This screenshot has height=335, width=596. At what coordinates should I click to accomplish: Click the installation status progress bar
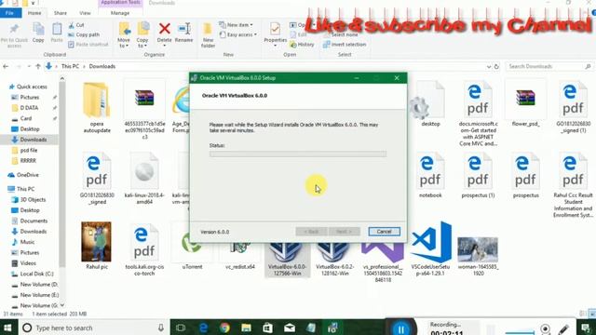(298, 154)
